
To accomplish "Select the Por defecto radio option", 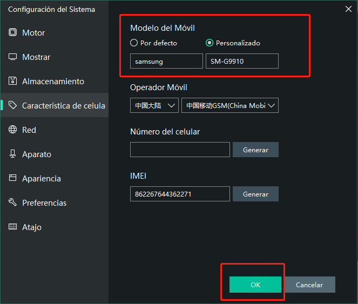I will tap(134, 43).
